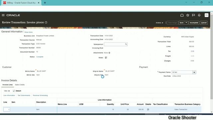Click the Salesperson search magnifier icon

[x=126, y=44]
